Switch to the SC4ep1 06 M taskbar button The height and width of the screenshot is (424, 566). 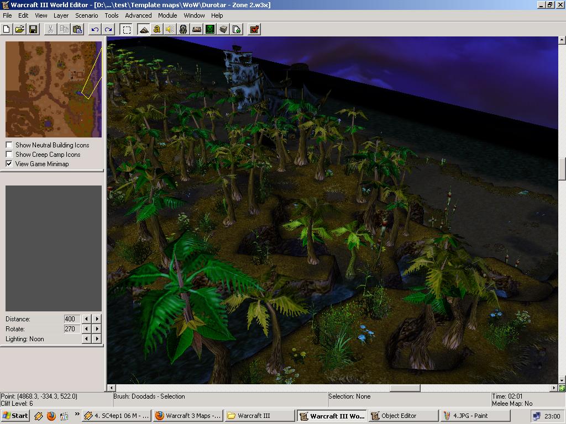(x=116, y=416)
